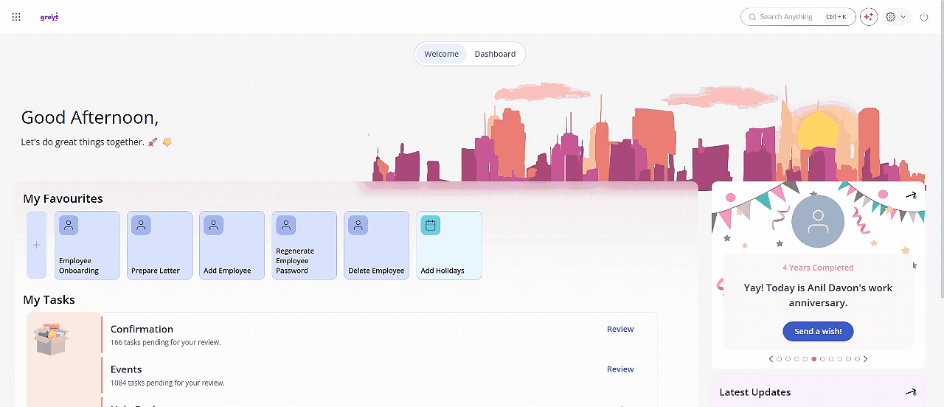The image size is (944, 407).
Task: Click the Add Holidays calendar icon
Action: coord(430,226)
